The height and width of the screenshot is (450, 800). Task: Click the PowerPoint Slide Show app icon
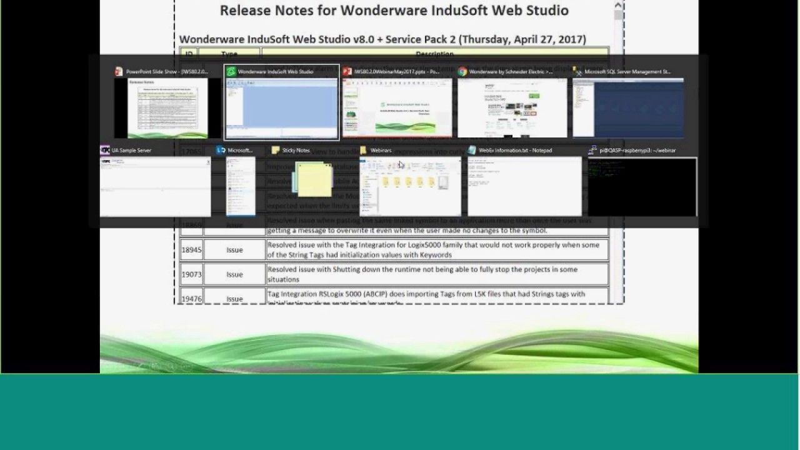pos(119,71)
